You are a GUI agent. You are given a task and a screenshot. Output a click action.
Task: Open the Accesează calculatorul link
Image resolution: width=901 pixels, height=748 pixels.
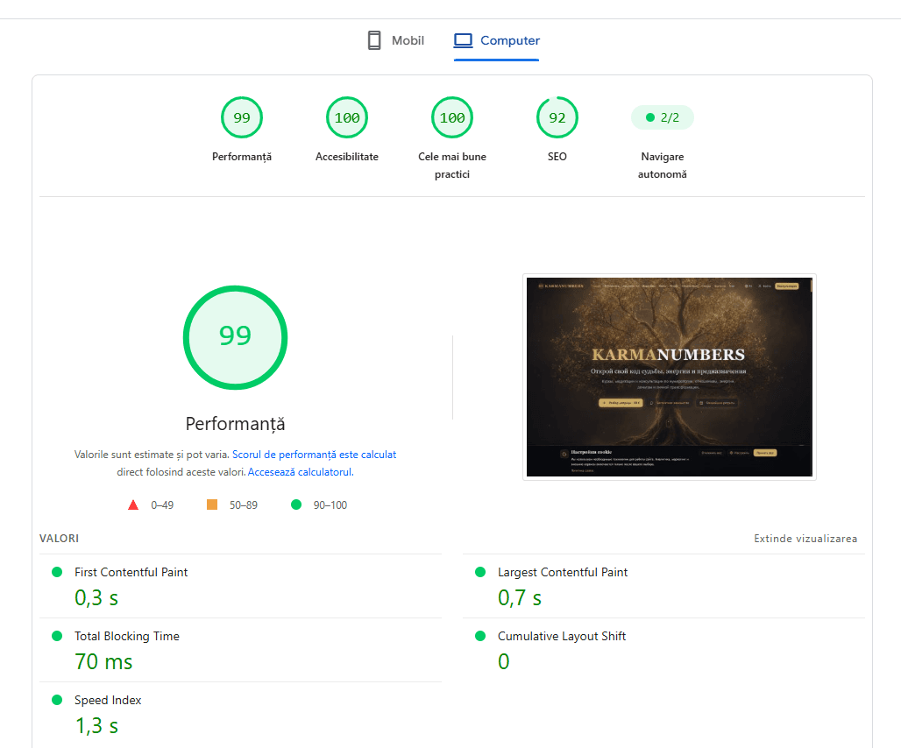[x=301, y=472]
